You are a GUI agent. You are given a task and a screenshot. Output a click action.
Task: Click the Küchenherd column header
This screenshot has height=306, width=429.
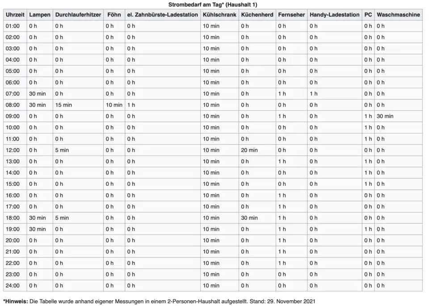pyautogui.click(x=257, y=15)
